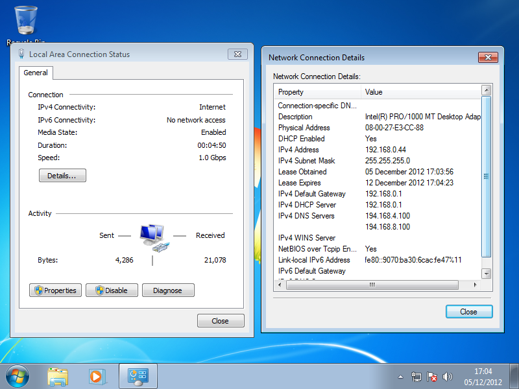The image size is (519, 389).
Task: Click the Windows Start orb
Action: tap(18, 375)
